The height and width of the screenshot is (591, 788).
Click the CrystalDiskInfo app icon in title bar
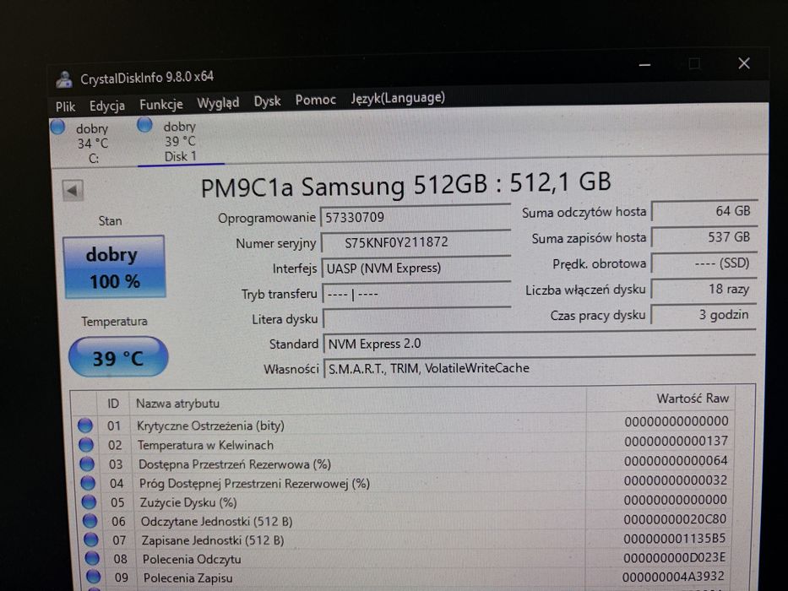coord(64,79)
